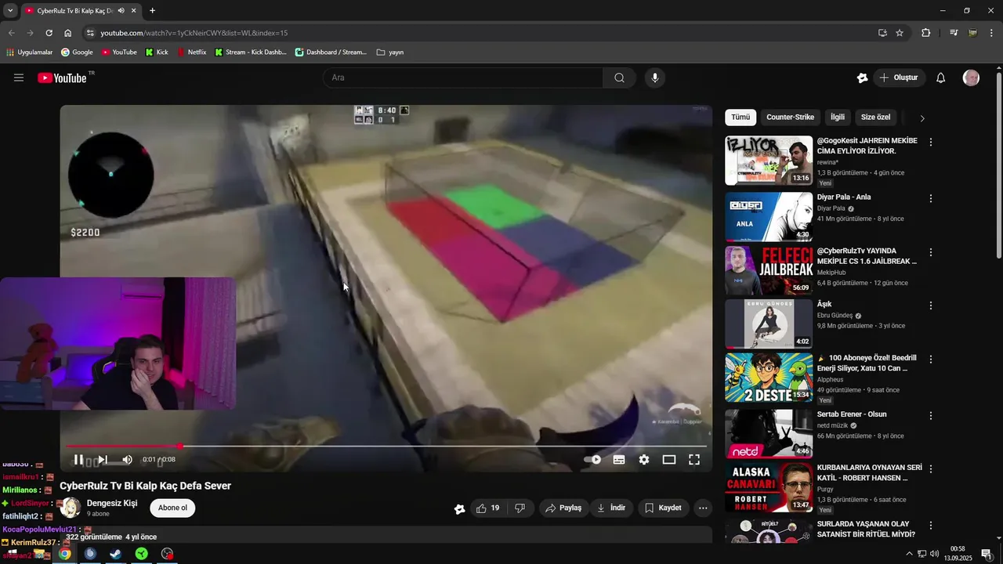
Task: Enter fullscreen mode
Action: 694,460
